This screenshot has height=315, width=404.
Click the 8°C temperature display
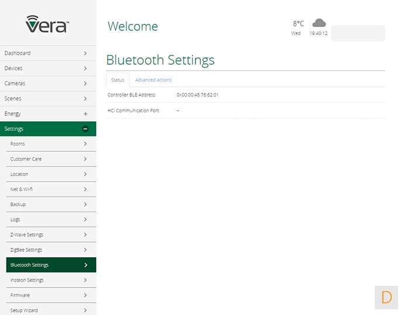[x=298, y=24]
